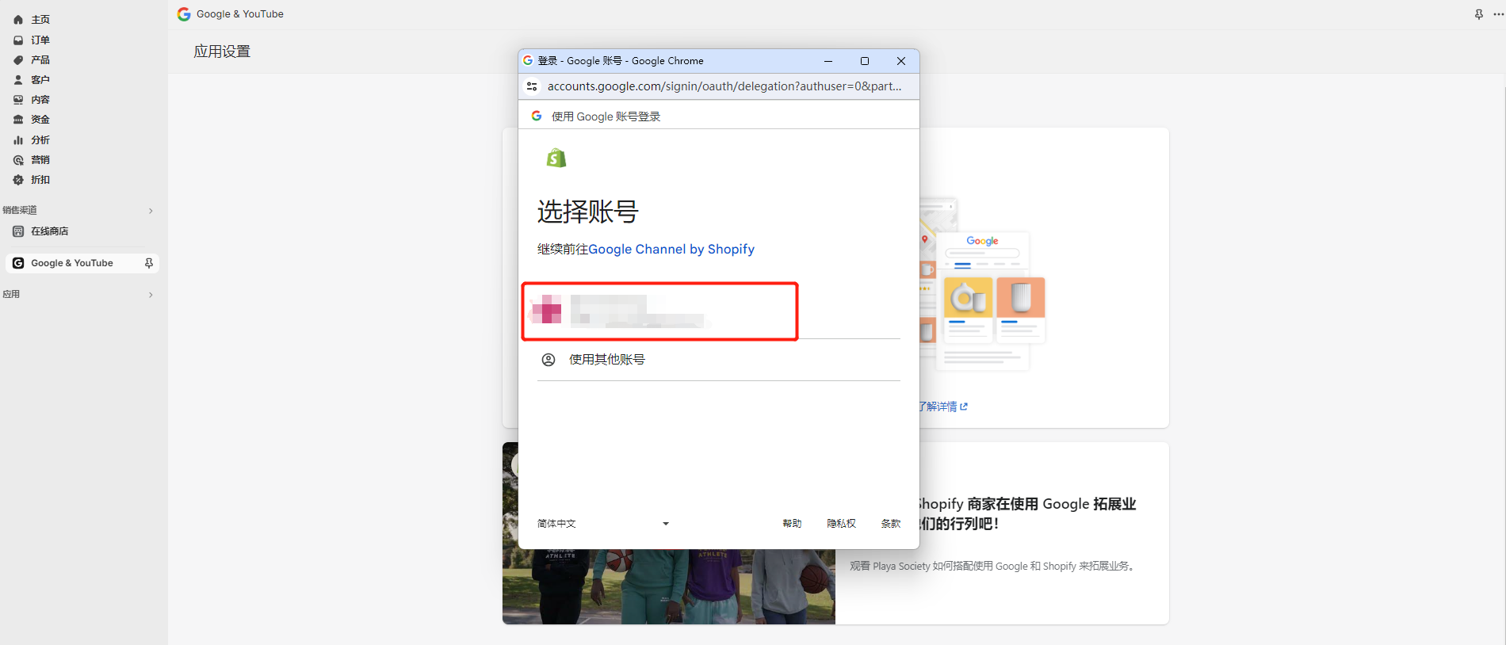Click the 在线商店 online store icon
The image size is (1506, 645).
click(18, 231)
